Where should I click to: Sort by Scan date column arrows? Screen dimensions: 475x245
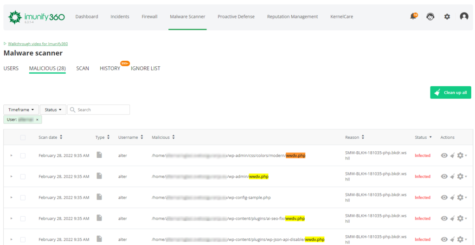[61, 137]
